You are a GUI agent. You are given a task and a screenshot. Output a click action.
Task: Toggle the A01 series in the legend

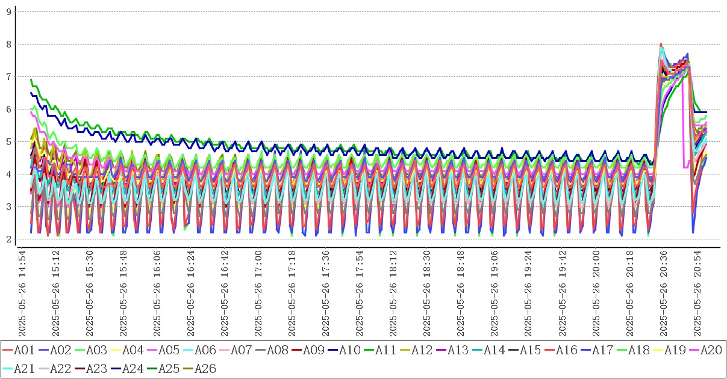[x=23, y=350]
